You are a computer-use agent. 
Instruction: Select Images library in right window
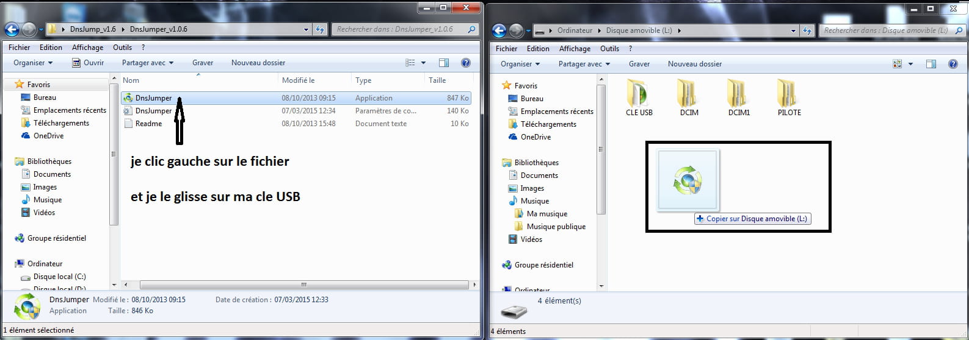(x=526, y=188)
